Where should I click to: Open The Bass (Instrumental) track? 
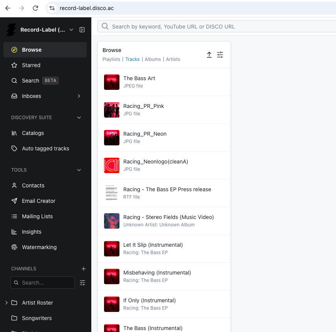point(153,329)
